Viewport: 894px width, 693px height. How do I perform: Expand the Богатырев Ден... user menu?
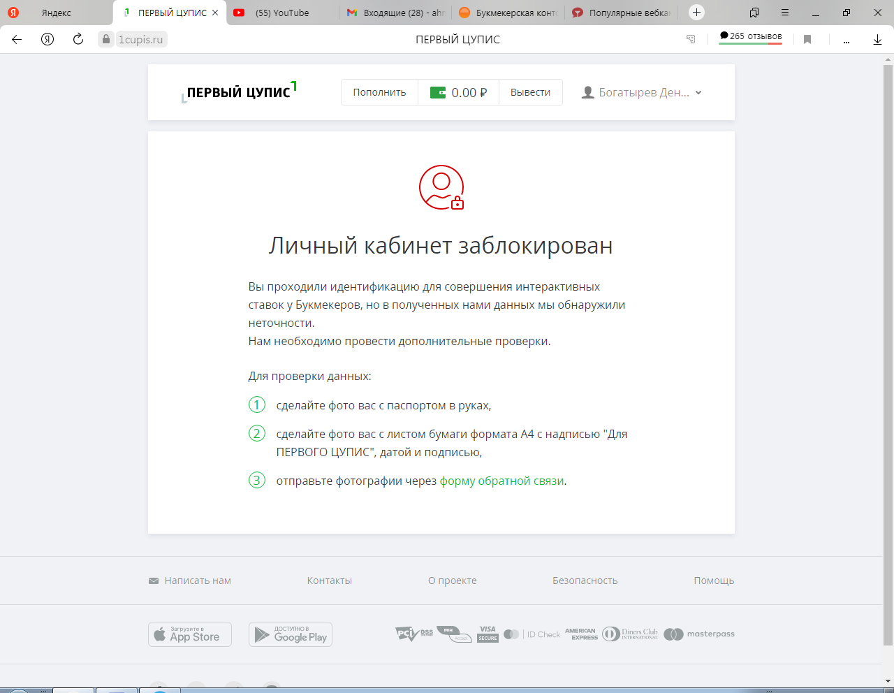[x=642, y=92]
